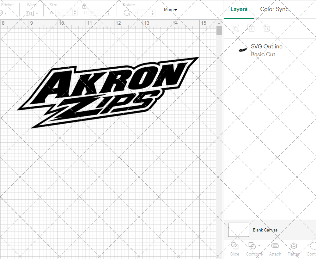Click the Contour icon
316x259 pixels.
[x=312, y=249]
